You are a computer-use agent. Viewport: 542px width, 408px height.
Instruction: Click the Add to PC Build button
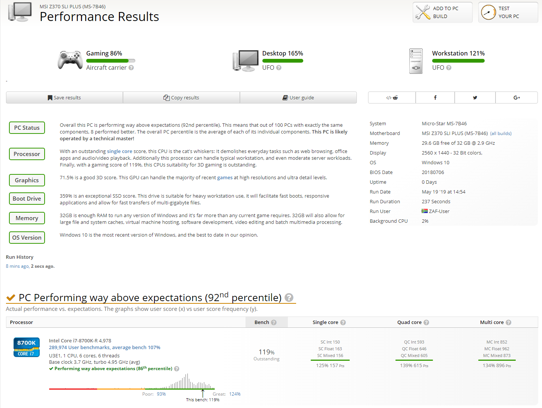tap(443, 12)
